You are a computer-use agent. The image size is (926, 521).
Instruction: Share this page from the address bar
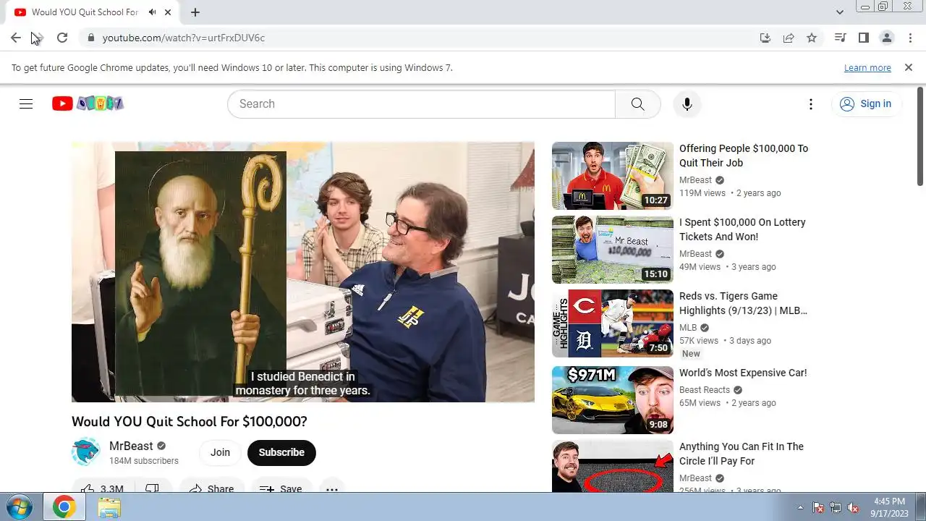789,38
